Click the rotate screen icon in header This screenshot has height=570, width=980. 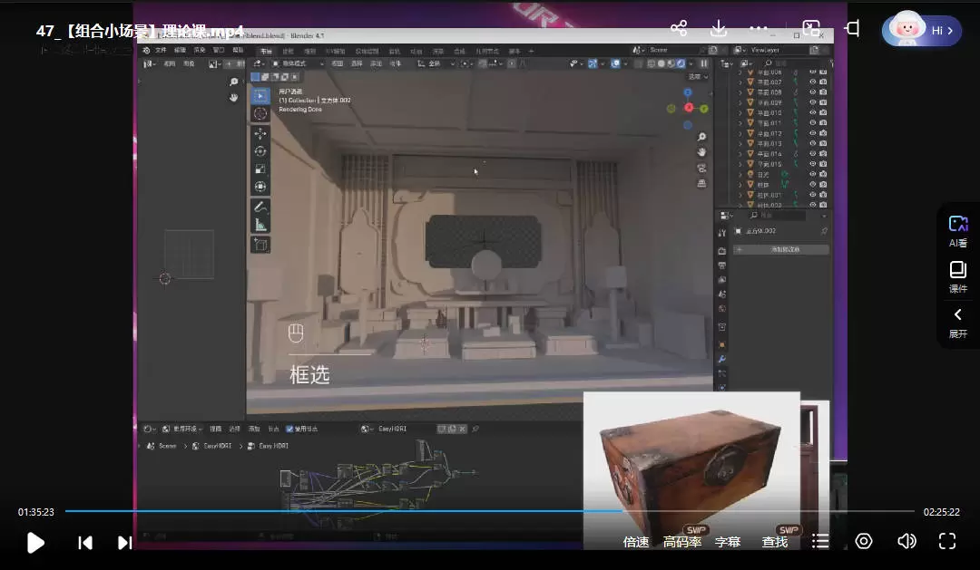852,28
